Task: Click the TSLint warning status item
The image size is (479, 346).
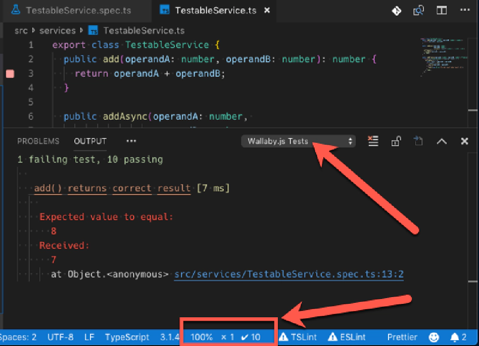Action: point(298,337)
